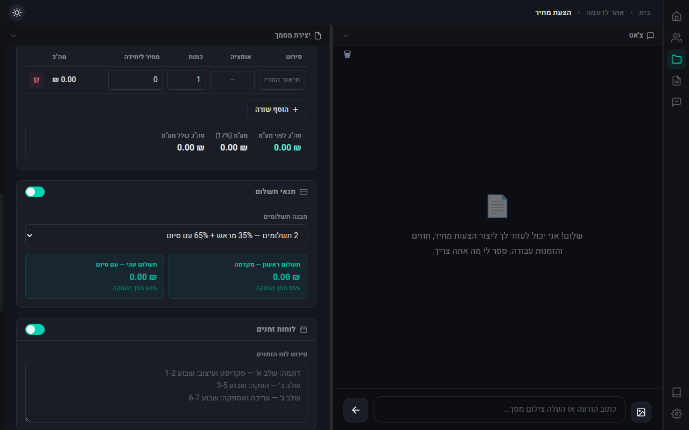The width and height of the screenshot is (689, 430).
Task: Delete the item row via red trash icon
Action: pyautogui.click(x=36, y=80)
